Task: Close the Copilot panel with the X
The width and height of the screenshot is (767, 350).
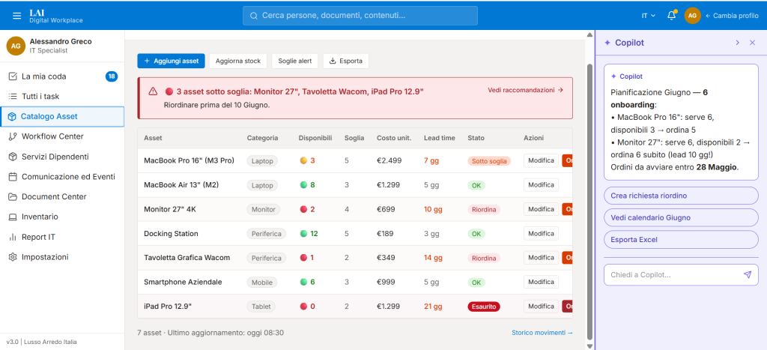Action: tap(752, 43)
